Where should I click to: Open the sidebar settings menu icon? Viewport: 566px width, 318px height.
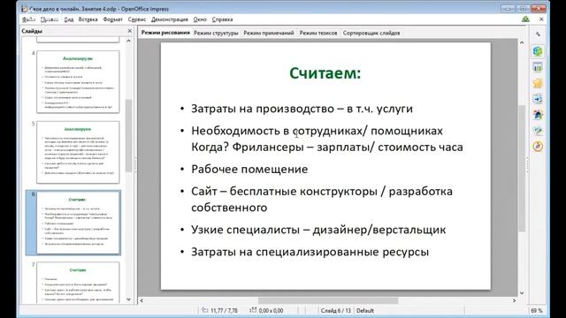coord(538,34)
